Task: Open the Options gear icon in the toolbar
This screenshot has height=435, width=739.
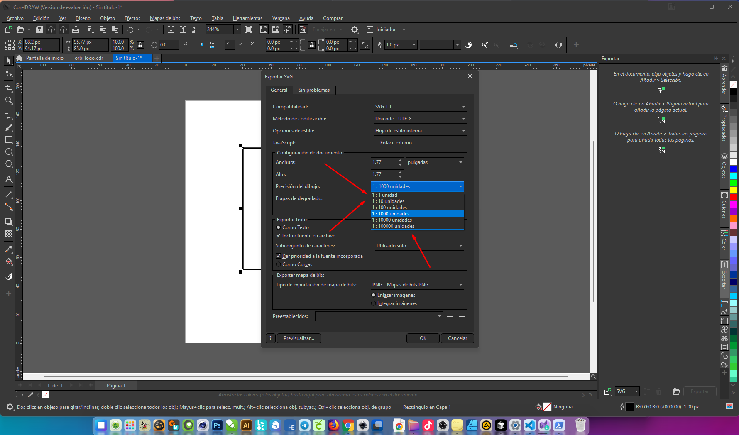Action: point(355,29)
